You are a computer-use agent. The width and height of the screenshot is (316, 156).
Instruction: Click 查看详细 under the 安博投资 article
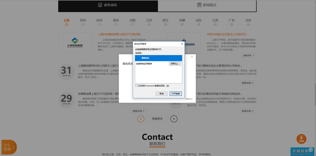pyautogui.click(x=248, y=111)
